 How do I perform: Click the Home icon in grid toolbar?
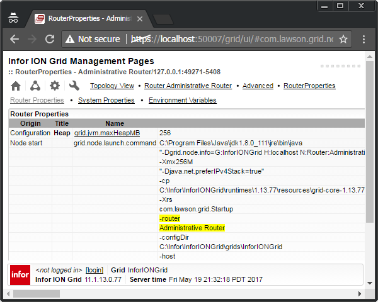[x=16, y=86]
